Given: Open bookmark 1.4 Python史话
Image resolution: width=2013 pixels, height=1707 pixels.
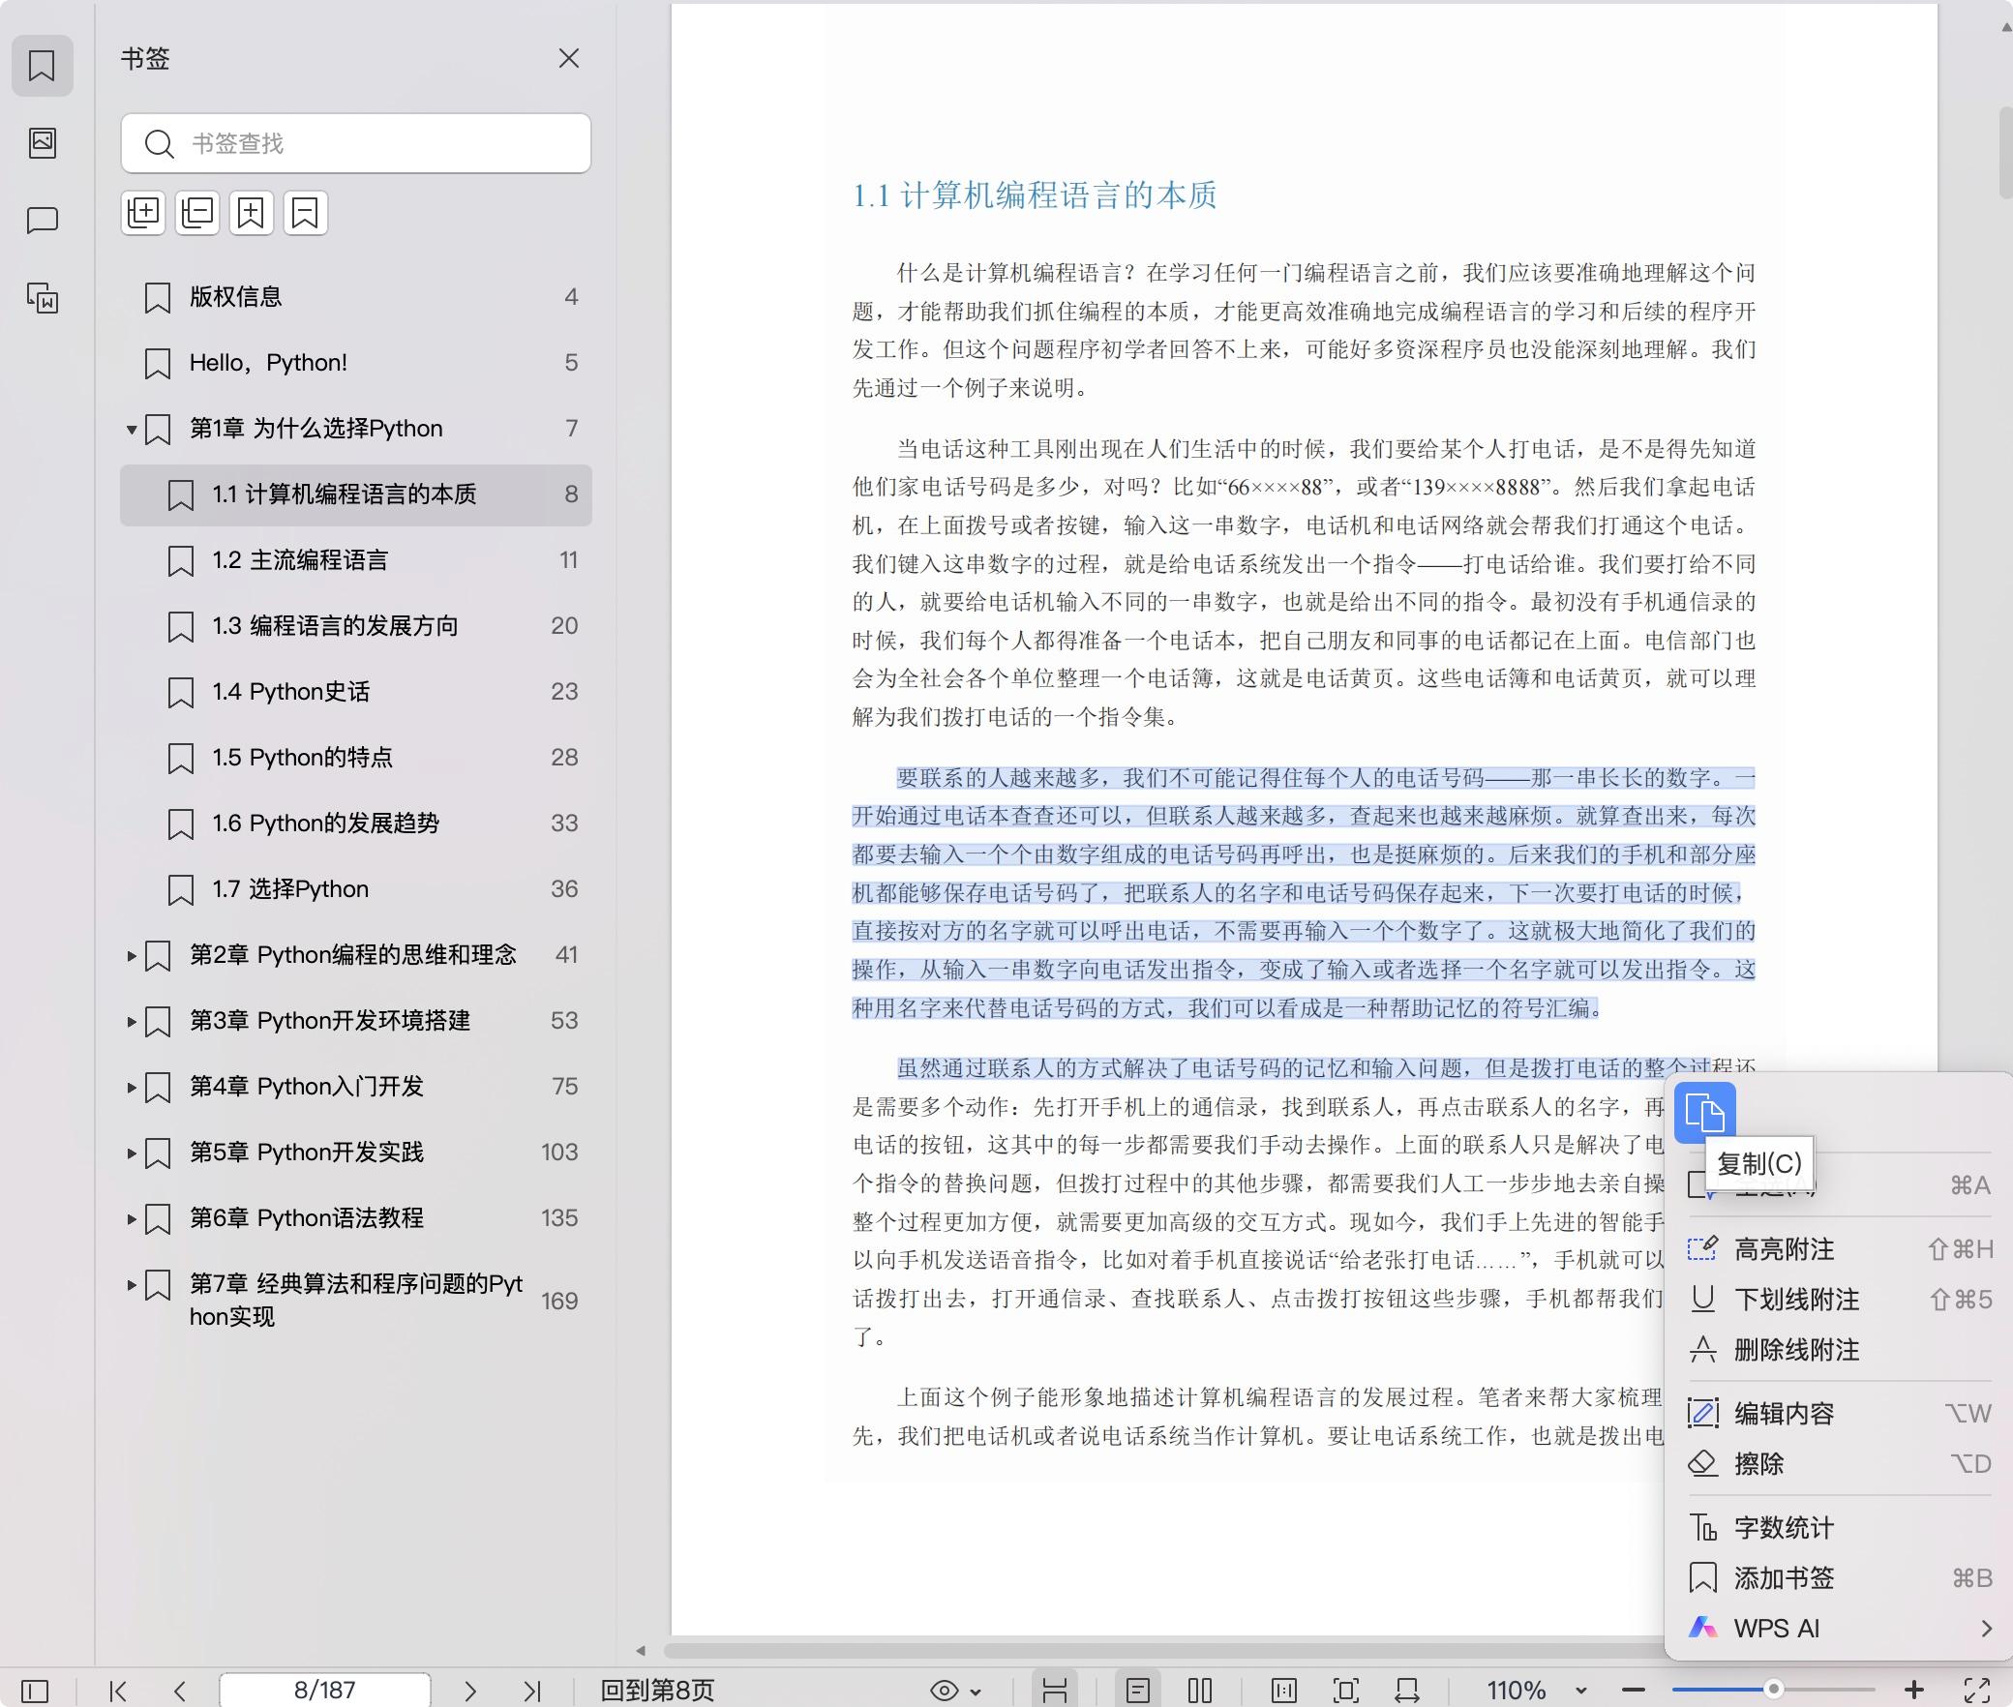Looking at the screenshot, I should tap(290, 692).
